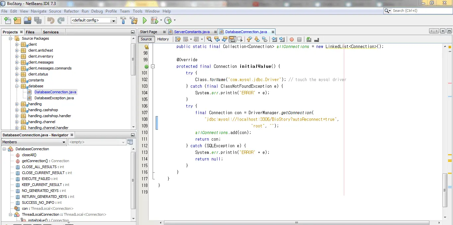Show the opened documents list arrow
The image size is (453, 225).
[443, 31]
